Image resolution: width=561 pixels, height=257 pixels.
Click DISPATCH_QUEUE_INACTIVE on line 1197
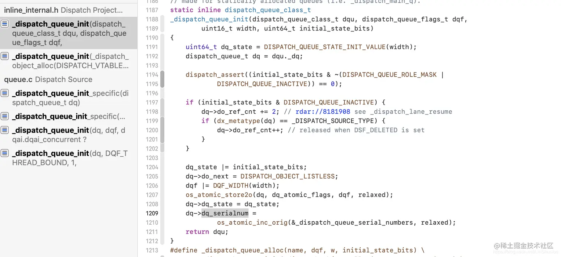[329, 102]
